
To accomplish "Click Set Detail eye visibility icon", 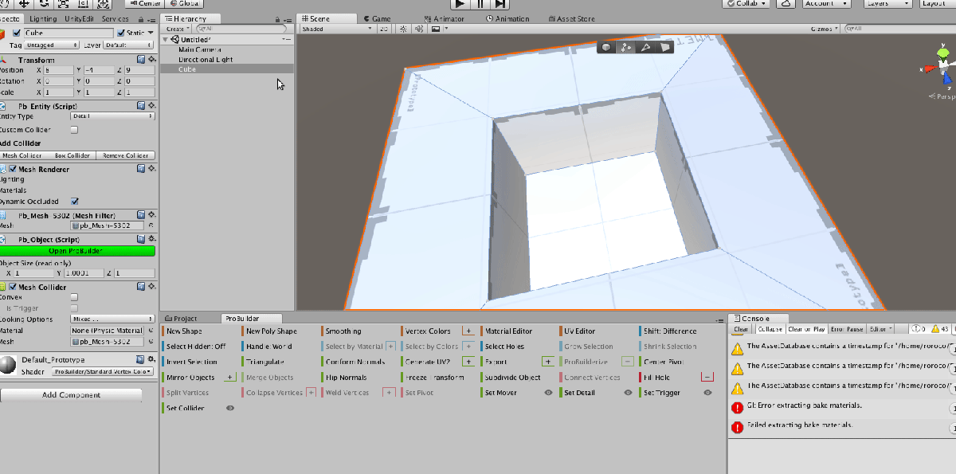I will coord(628,393).
